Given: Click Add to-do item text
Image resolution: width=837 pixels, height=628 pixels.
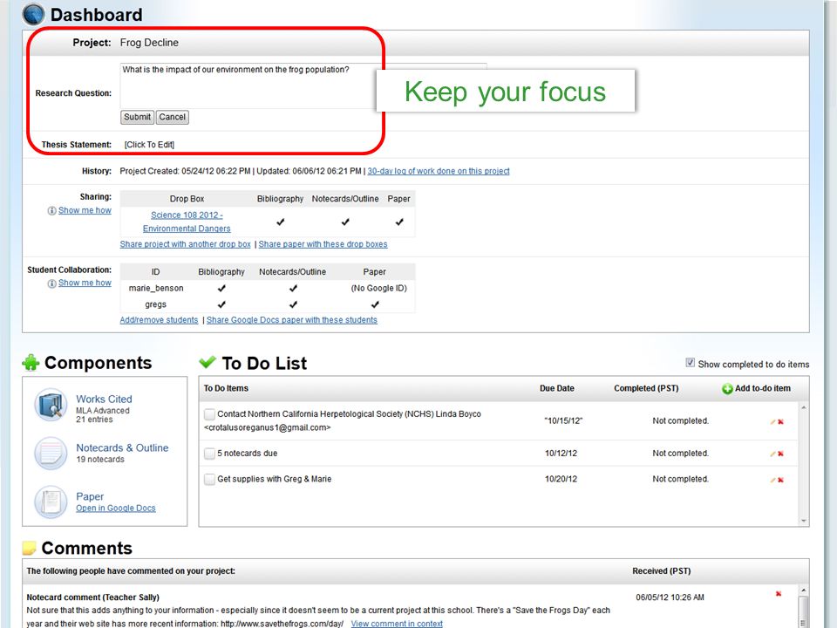Looking at the screenshot, I should click(x=763, y=388).
